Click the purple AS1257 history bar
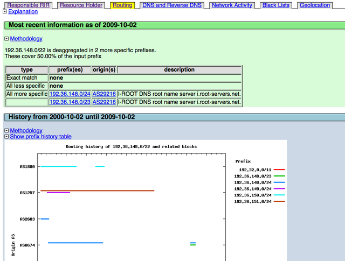 (x=58, y=193)
